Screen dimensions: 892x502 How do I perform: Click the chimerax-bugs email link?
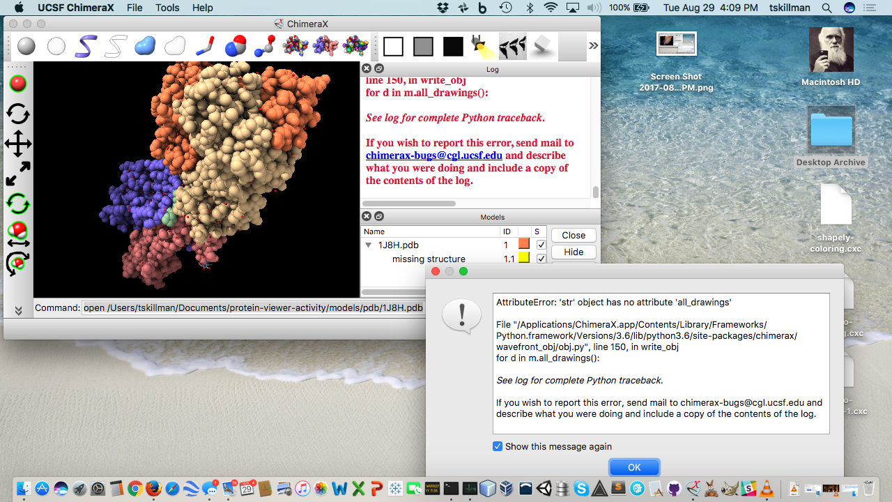(434, 155)
